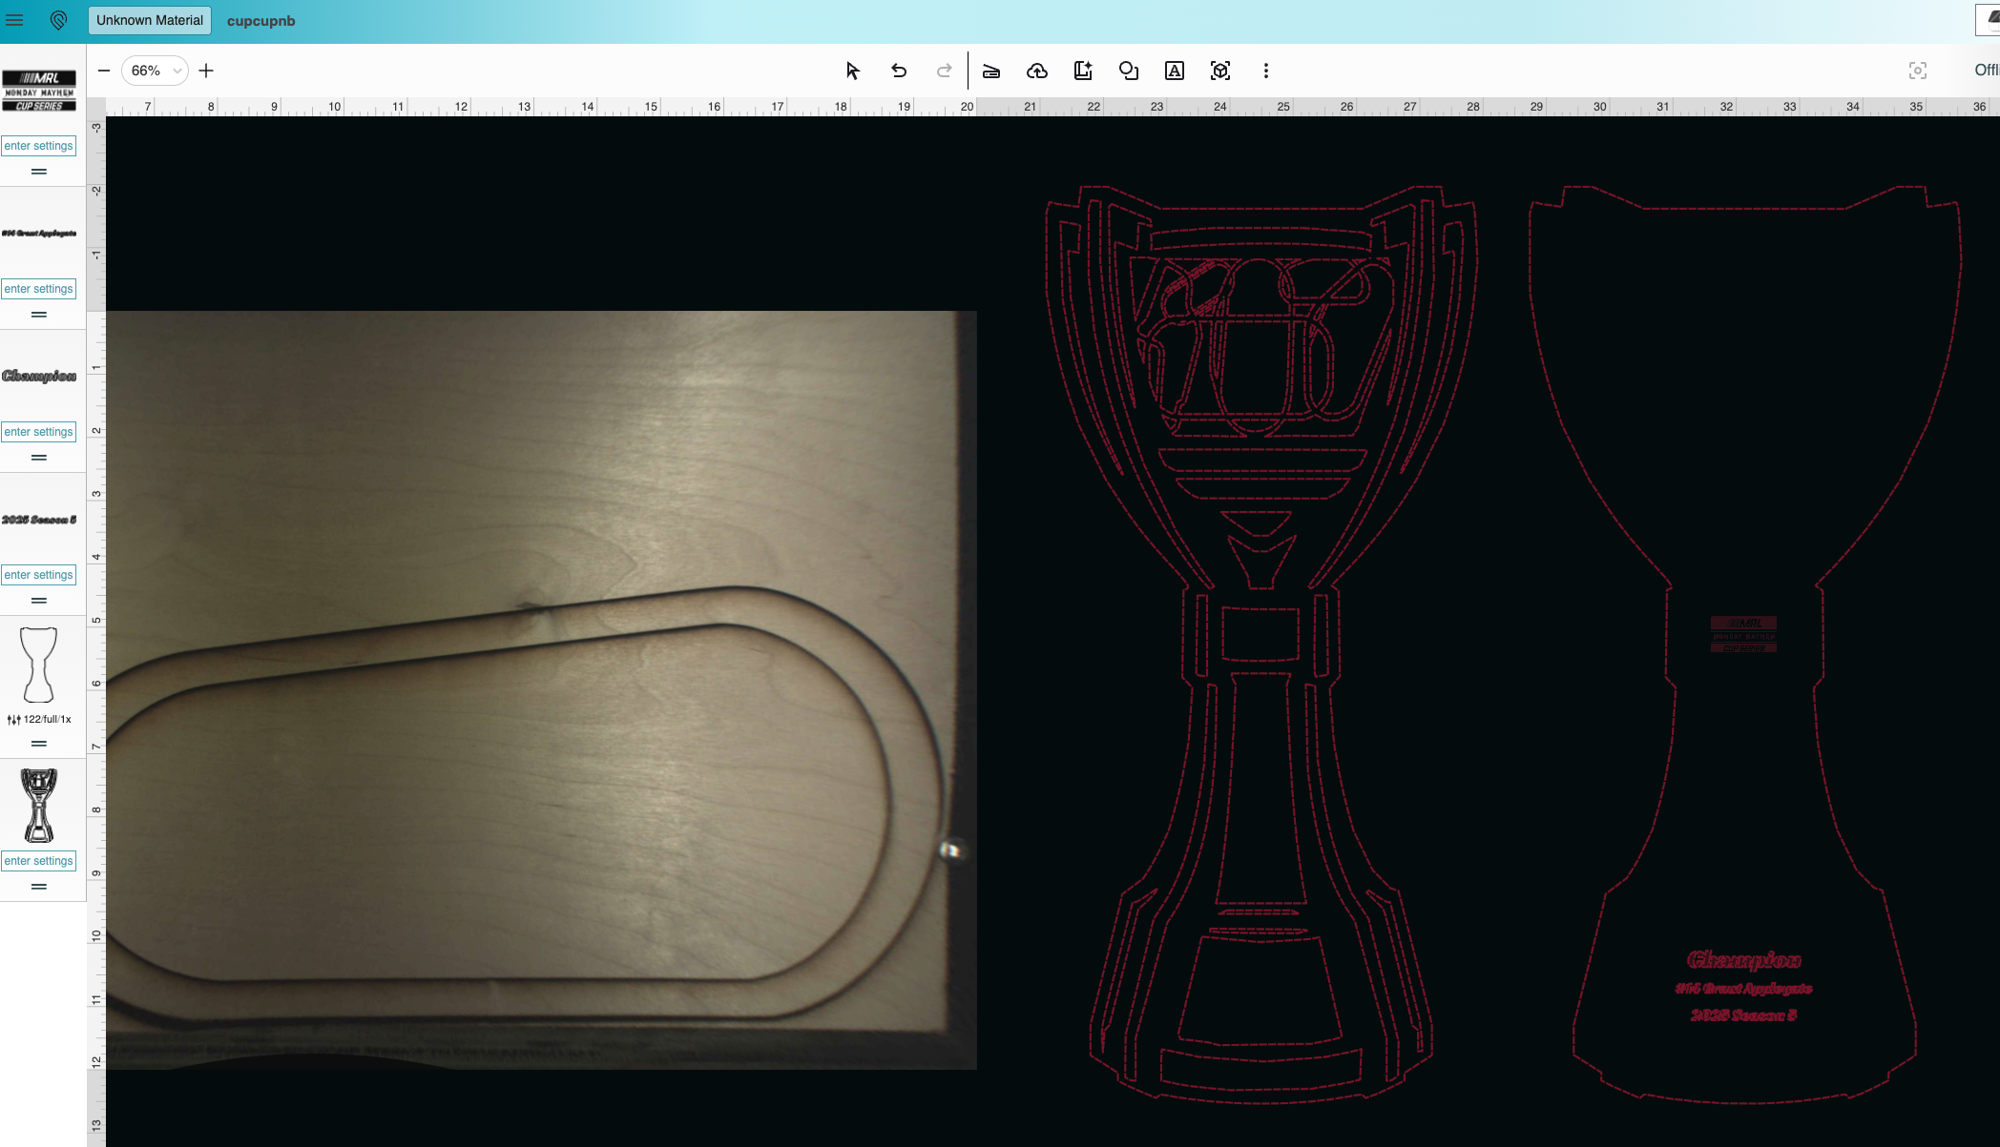
Task: Click the camera focus frame icon
Action: coord(1917,71)
